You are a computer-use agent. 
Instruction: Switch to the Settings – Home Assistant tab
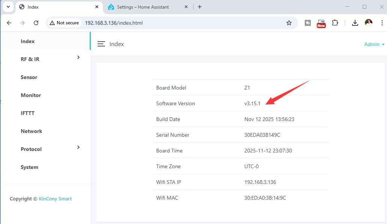143,7
